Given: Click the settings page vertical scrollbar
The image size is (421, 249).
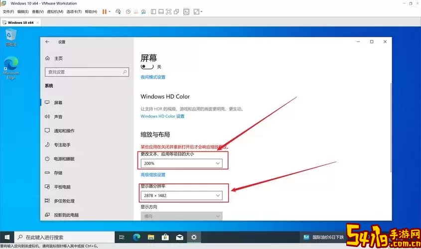Looking at the screenshot, I should [391, 127].
